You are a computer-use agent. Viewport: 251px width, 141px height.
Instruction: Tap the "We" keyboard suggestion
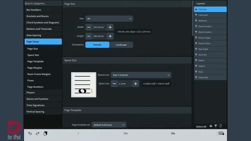tap(173, 133)
